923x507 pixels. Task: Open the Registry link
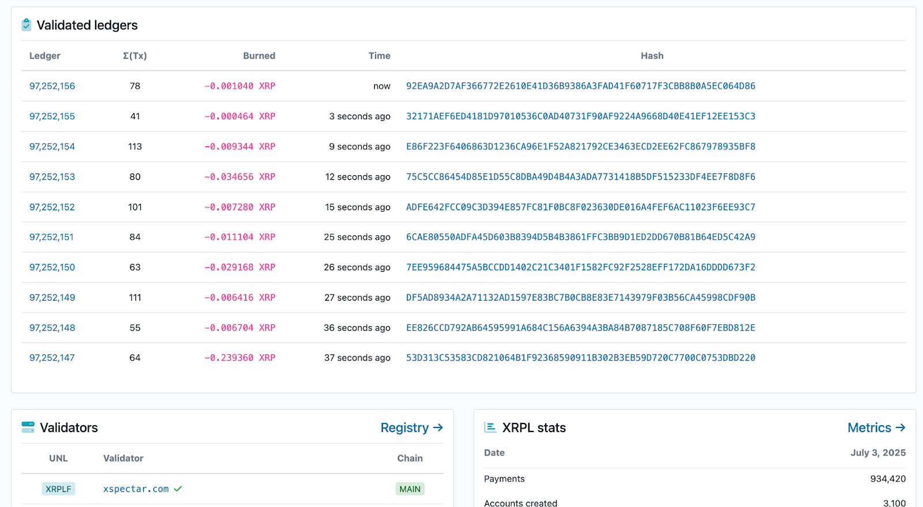(x=411, y=427)
